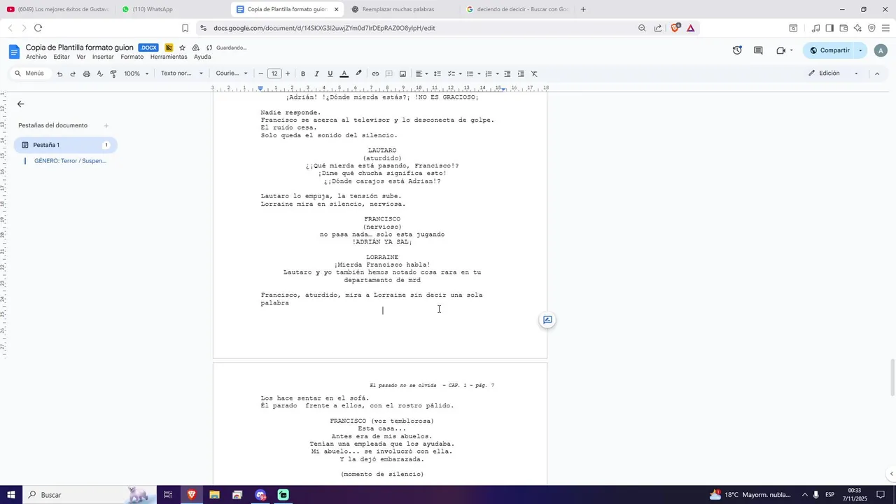Toggle underline formatting

coord(330,73)
